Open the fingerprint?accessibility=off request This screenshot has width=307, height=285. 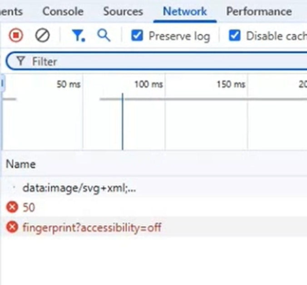92,227
